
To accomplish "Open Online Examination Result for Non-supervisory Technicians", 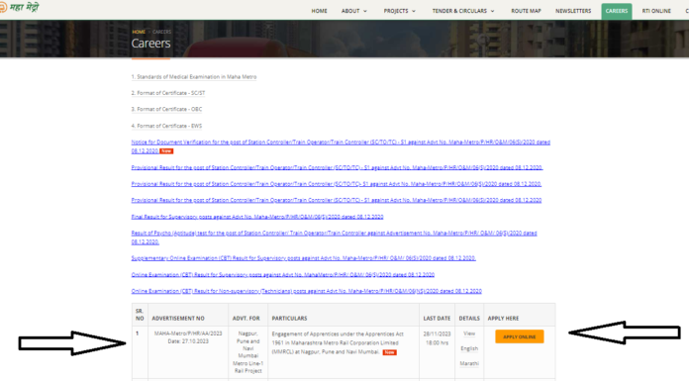I will 306,291.
